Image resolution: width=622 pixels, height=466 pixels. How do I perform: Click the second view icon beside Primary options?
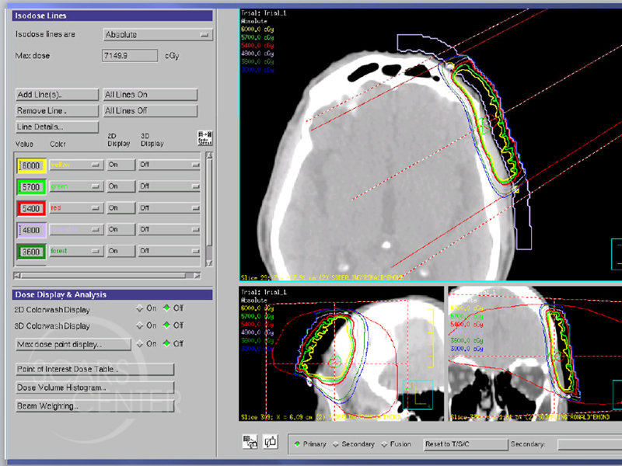(x=271, y=443)
